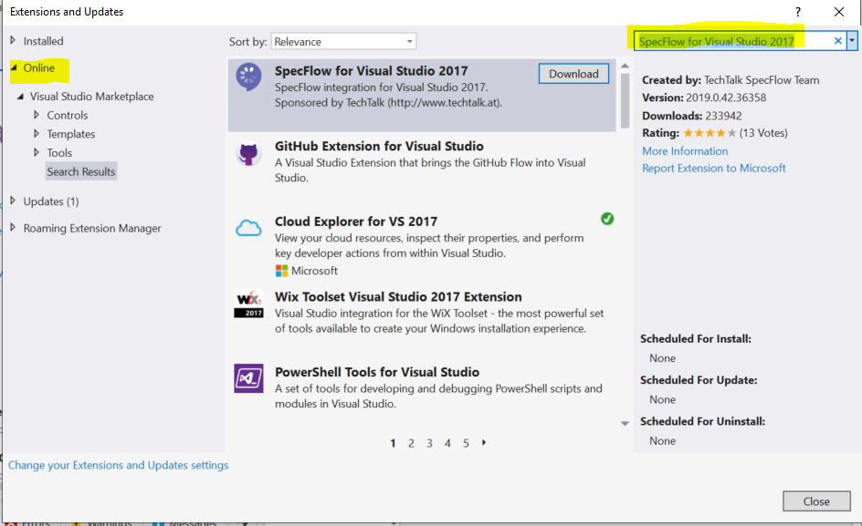Click the green installed checkmark icon
The image size is (862, 526).
point(607,219)
